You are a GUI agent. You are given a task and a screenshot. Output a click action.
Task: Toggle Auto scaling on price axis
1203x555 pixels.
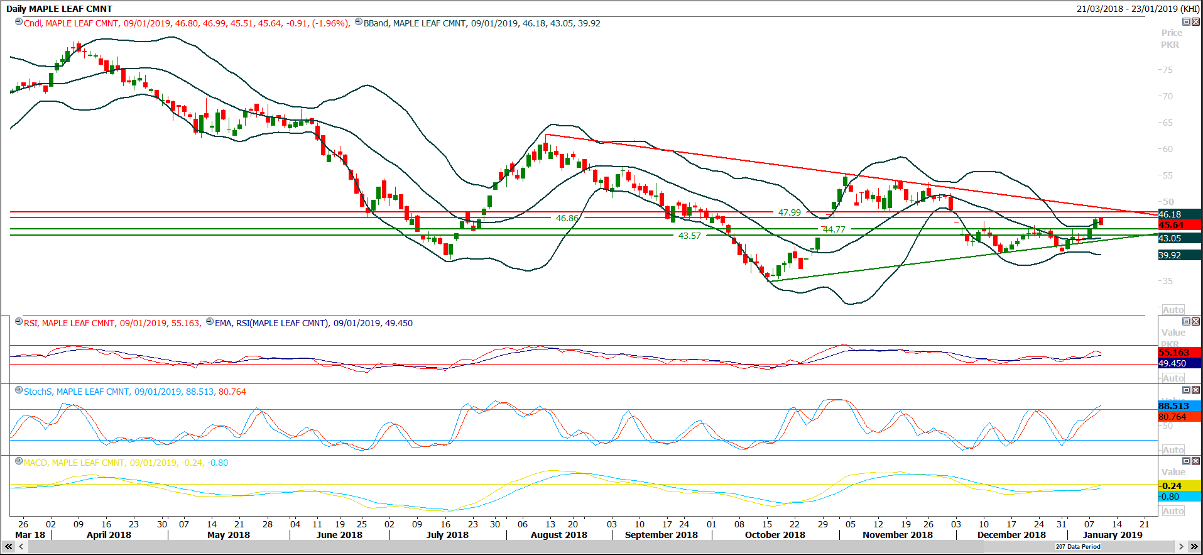(1173, 309)
